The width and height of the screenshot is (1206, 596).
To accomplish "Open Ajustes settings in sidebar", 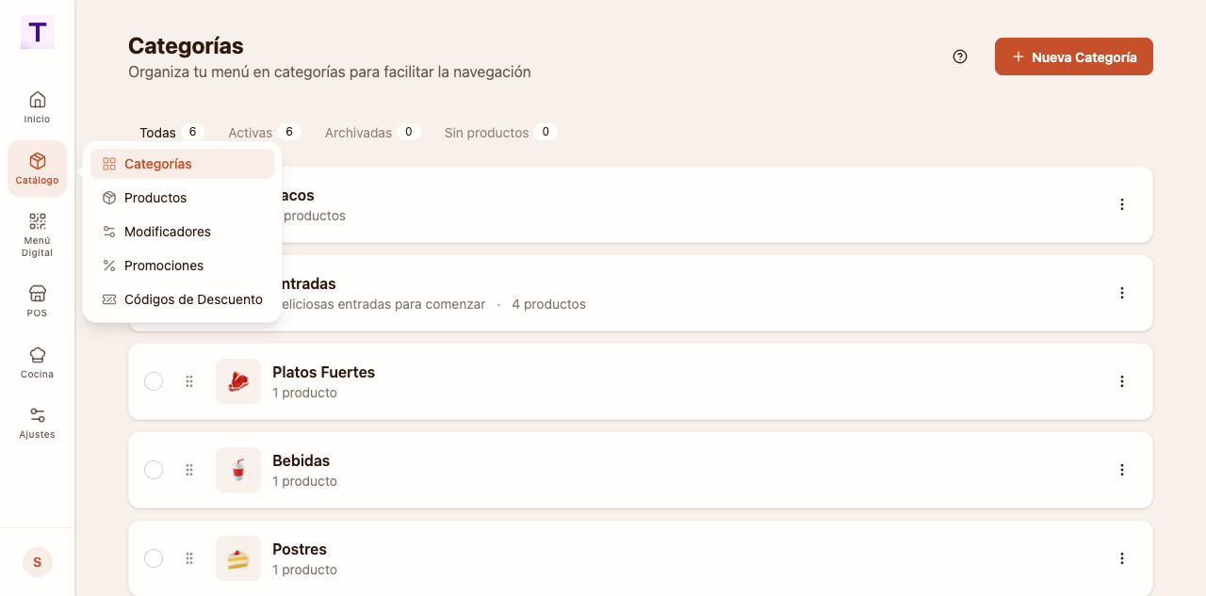I will [x=37, y=423].
